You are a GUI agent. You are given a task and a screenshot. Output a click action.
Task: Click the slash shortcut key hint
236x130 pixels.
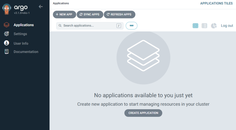(x=119, y=26)
